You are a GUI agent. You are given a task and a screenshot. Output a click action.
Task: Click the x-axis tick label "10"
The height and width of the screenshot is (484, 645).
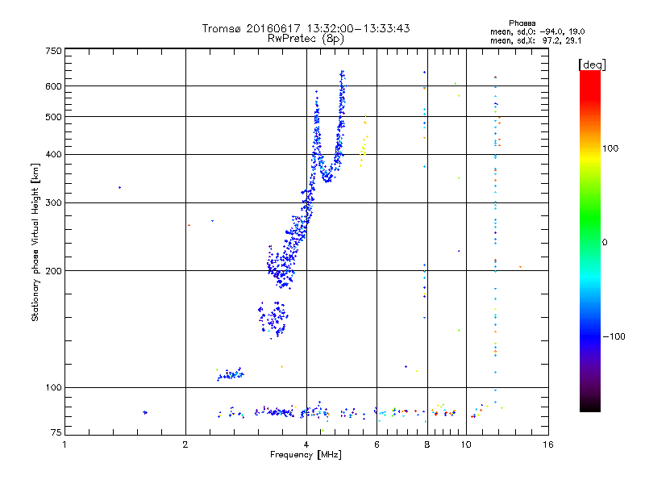coord(466,444)
